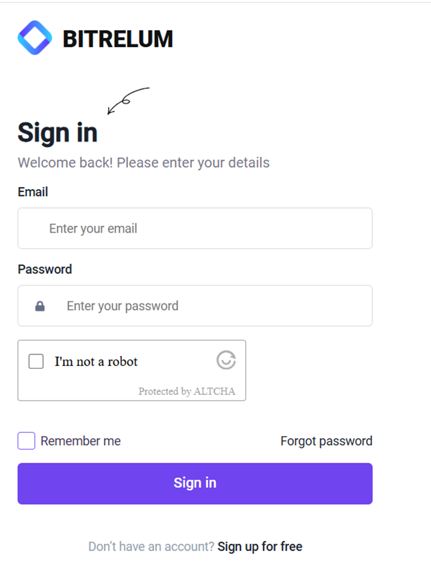
Task: Click the ALTCHA circular logo icon
Action: pos(226,360)
